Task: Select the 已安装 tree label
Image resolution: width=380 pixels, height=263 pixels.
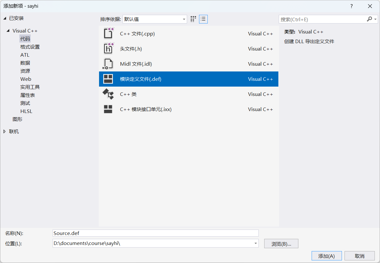Action: click(x=16, y=18)
